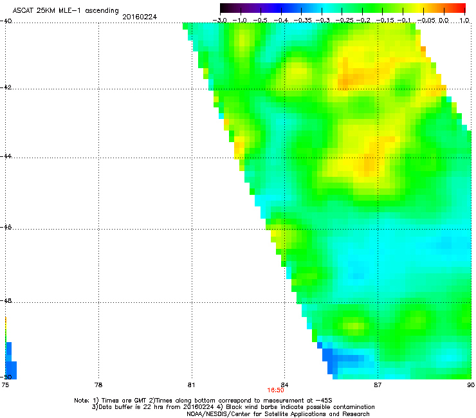This screenshot has height=418, width=476.
Task: Click the colorbar label -0.25
Action: pos(345,21)
